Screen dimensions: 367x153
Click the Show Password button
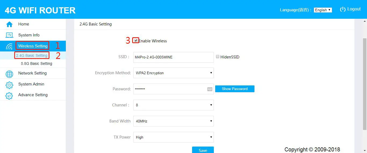pos(235,89)
